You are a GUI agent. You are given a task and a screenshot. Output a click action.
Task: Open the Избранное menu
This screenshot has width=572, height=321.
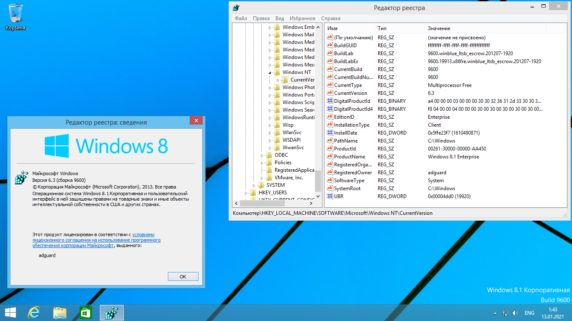pyautogui.click(x=302, y=18)
